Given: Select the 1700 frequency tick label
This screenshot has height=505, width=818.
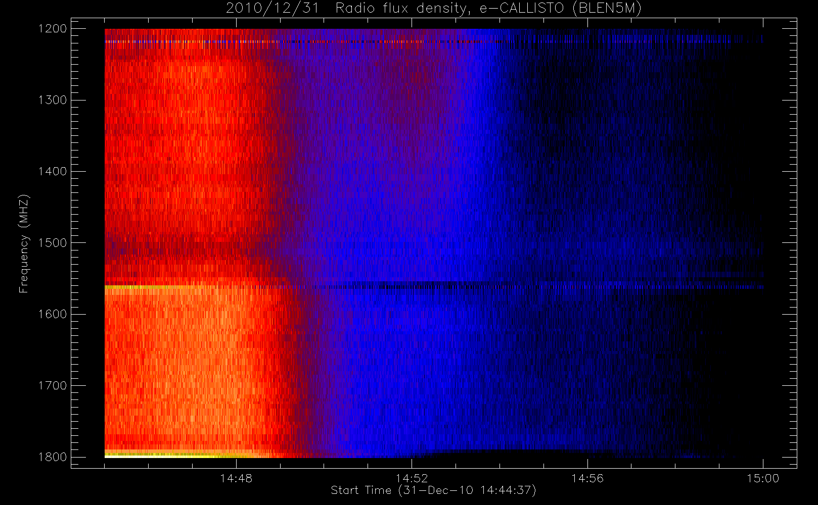Looking at the screenshot, I should (x=53, y=385).
